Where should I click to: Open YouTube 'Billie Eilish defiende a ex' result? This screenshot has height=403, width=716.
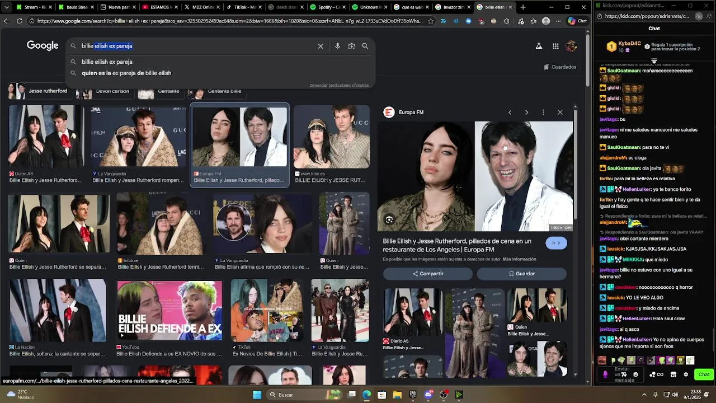[169, 311]
